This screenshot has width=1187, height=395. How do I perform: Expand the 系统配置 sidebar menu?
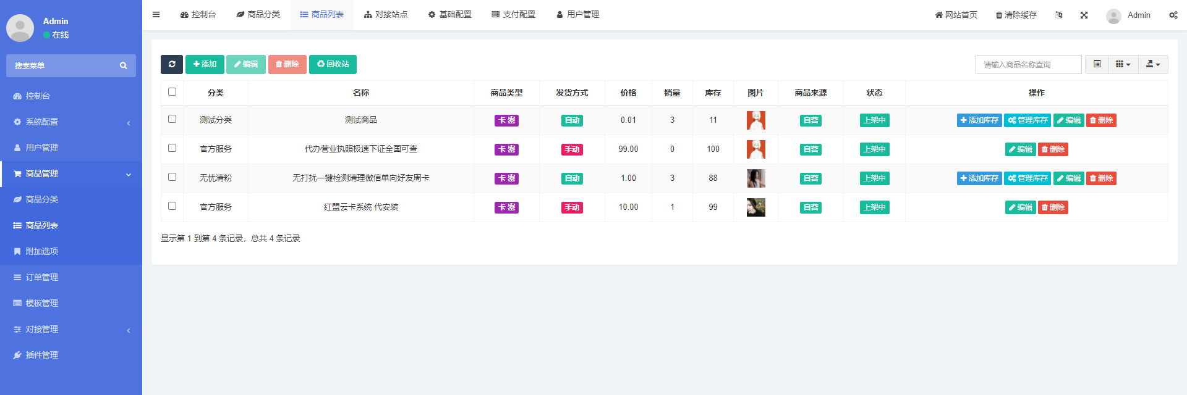[x=71, y=122]
